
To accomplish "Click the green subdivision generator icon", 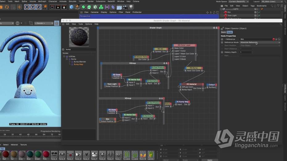I will 83,7.
